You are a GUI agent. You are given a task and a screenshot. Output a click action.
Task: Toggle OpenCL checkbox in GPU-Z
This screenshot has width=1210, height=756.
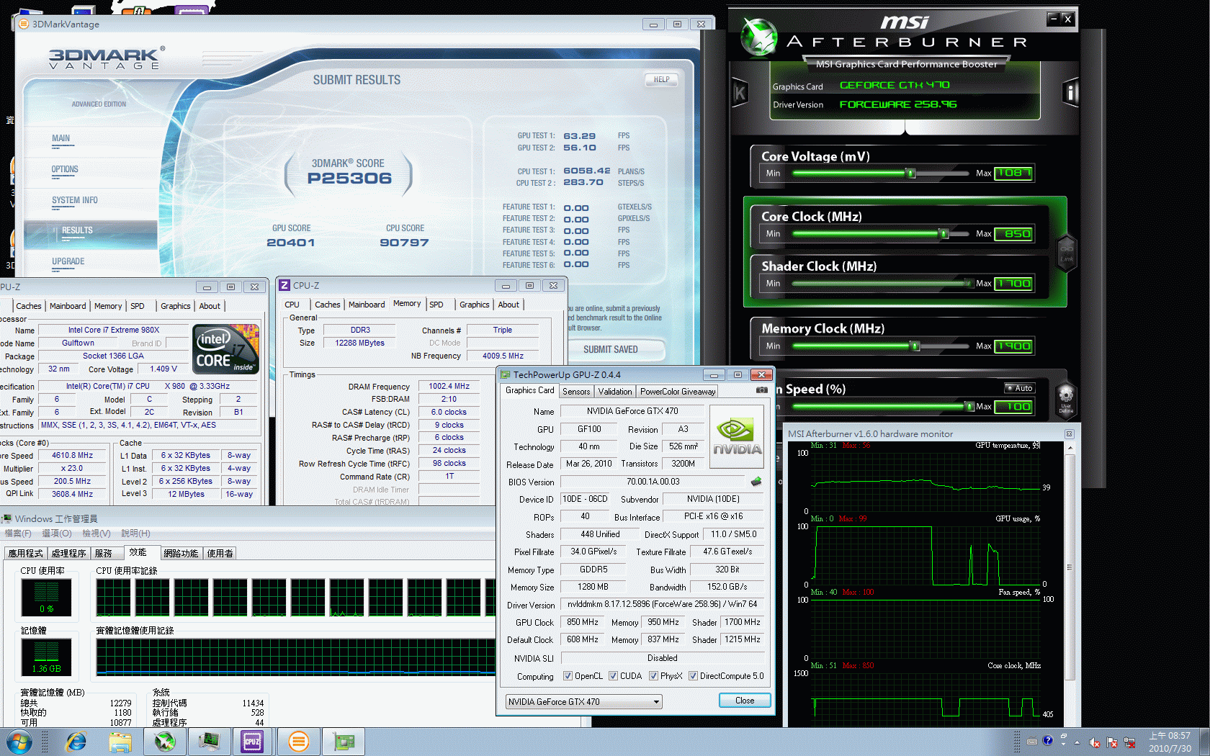pos(568,676)
